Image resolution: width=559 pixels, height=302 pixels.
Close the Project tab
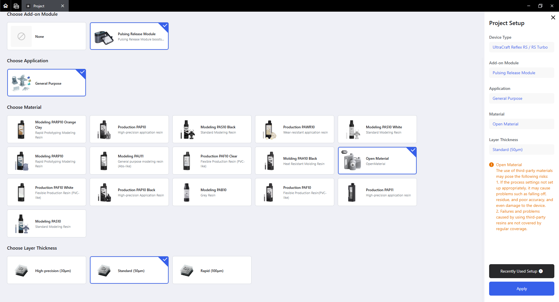pos(63,6)
